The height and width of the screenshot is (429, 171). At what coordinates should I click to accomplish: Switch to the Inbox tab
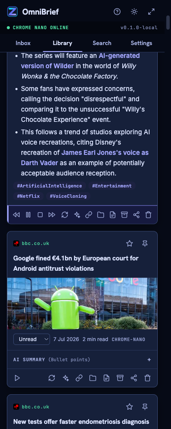[23, 43]
